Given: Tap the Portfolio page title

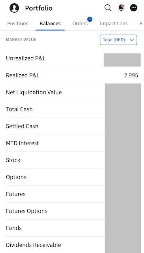Looking at the screenshot, I should (39, 8).
